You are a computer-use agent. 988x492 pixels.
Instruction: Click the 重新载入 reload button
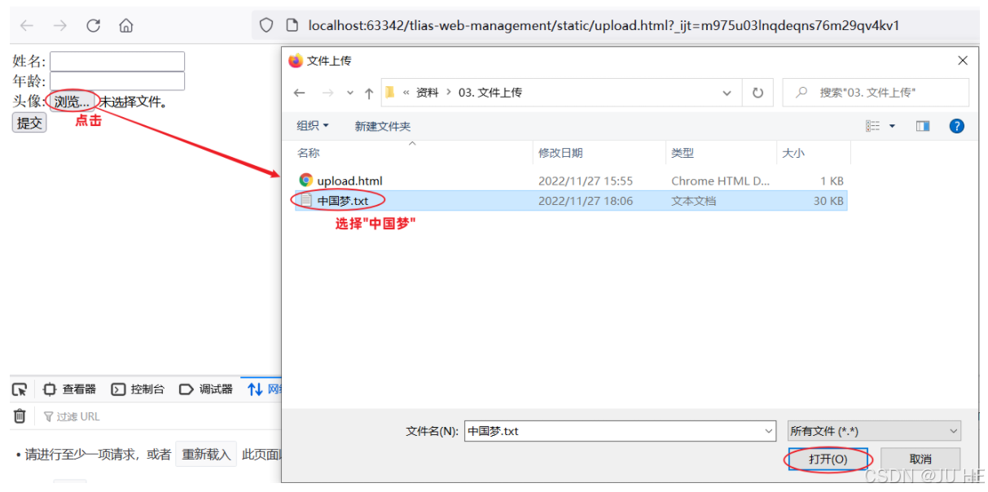(206, 455)
